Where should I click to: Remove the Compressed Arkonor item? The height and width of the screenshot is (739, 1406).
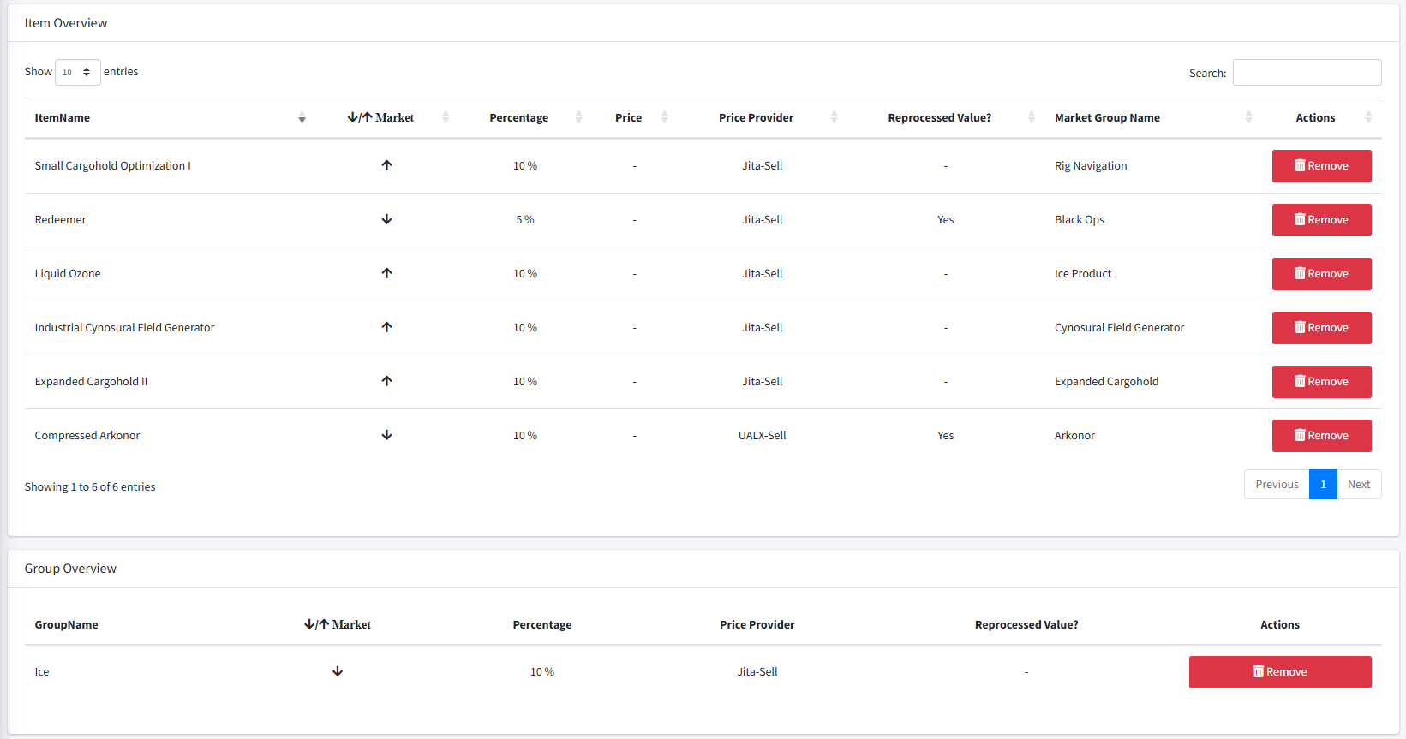[1320, 436]
